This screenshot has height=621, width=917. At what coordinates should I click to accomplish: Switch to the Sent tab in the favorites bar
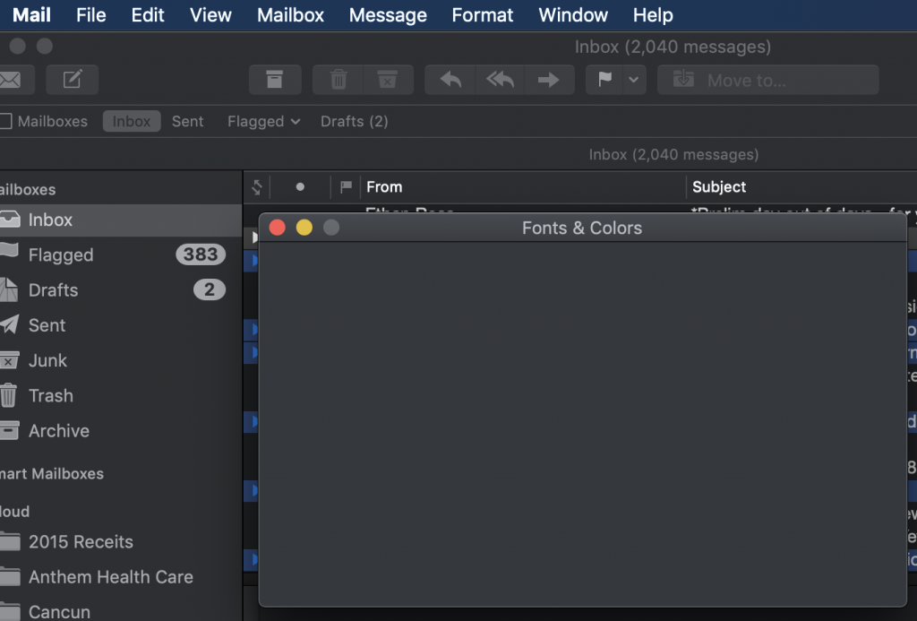(x=187, y=121)
